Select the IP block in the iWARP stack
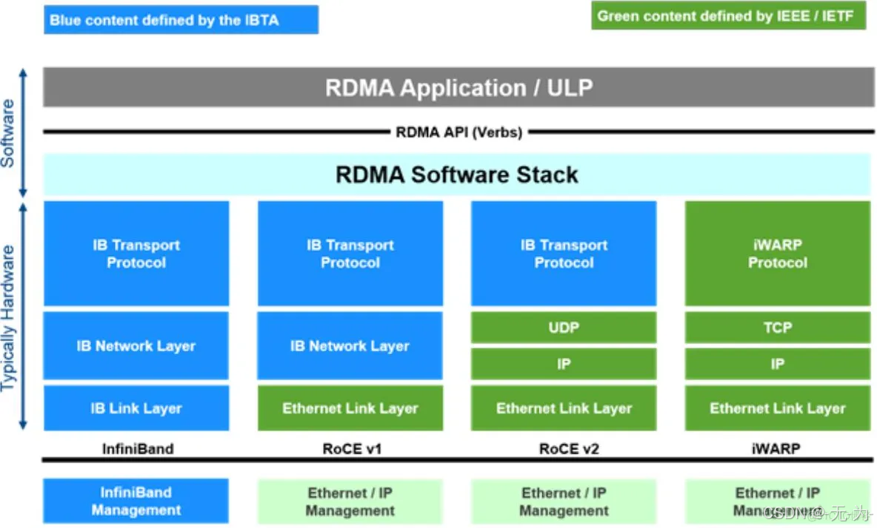 pos(776,364)
